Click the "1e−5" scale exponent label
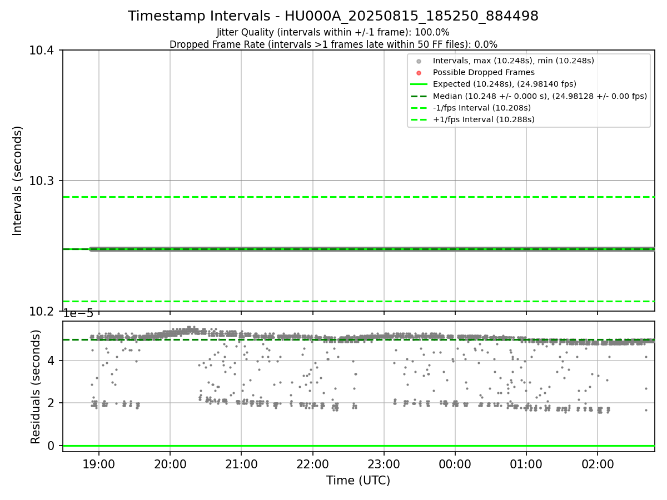 (78, 314)
